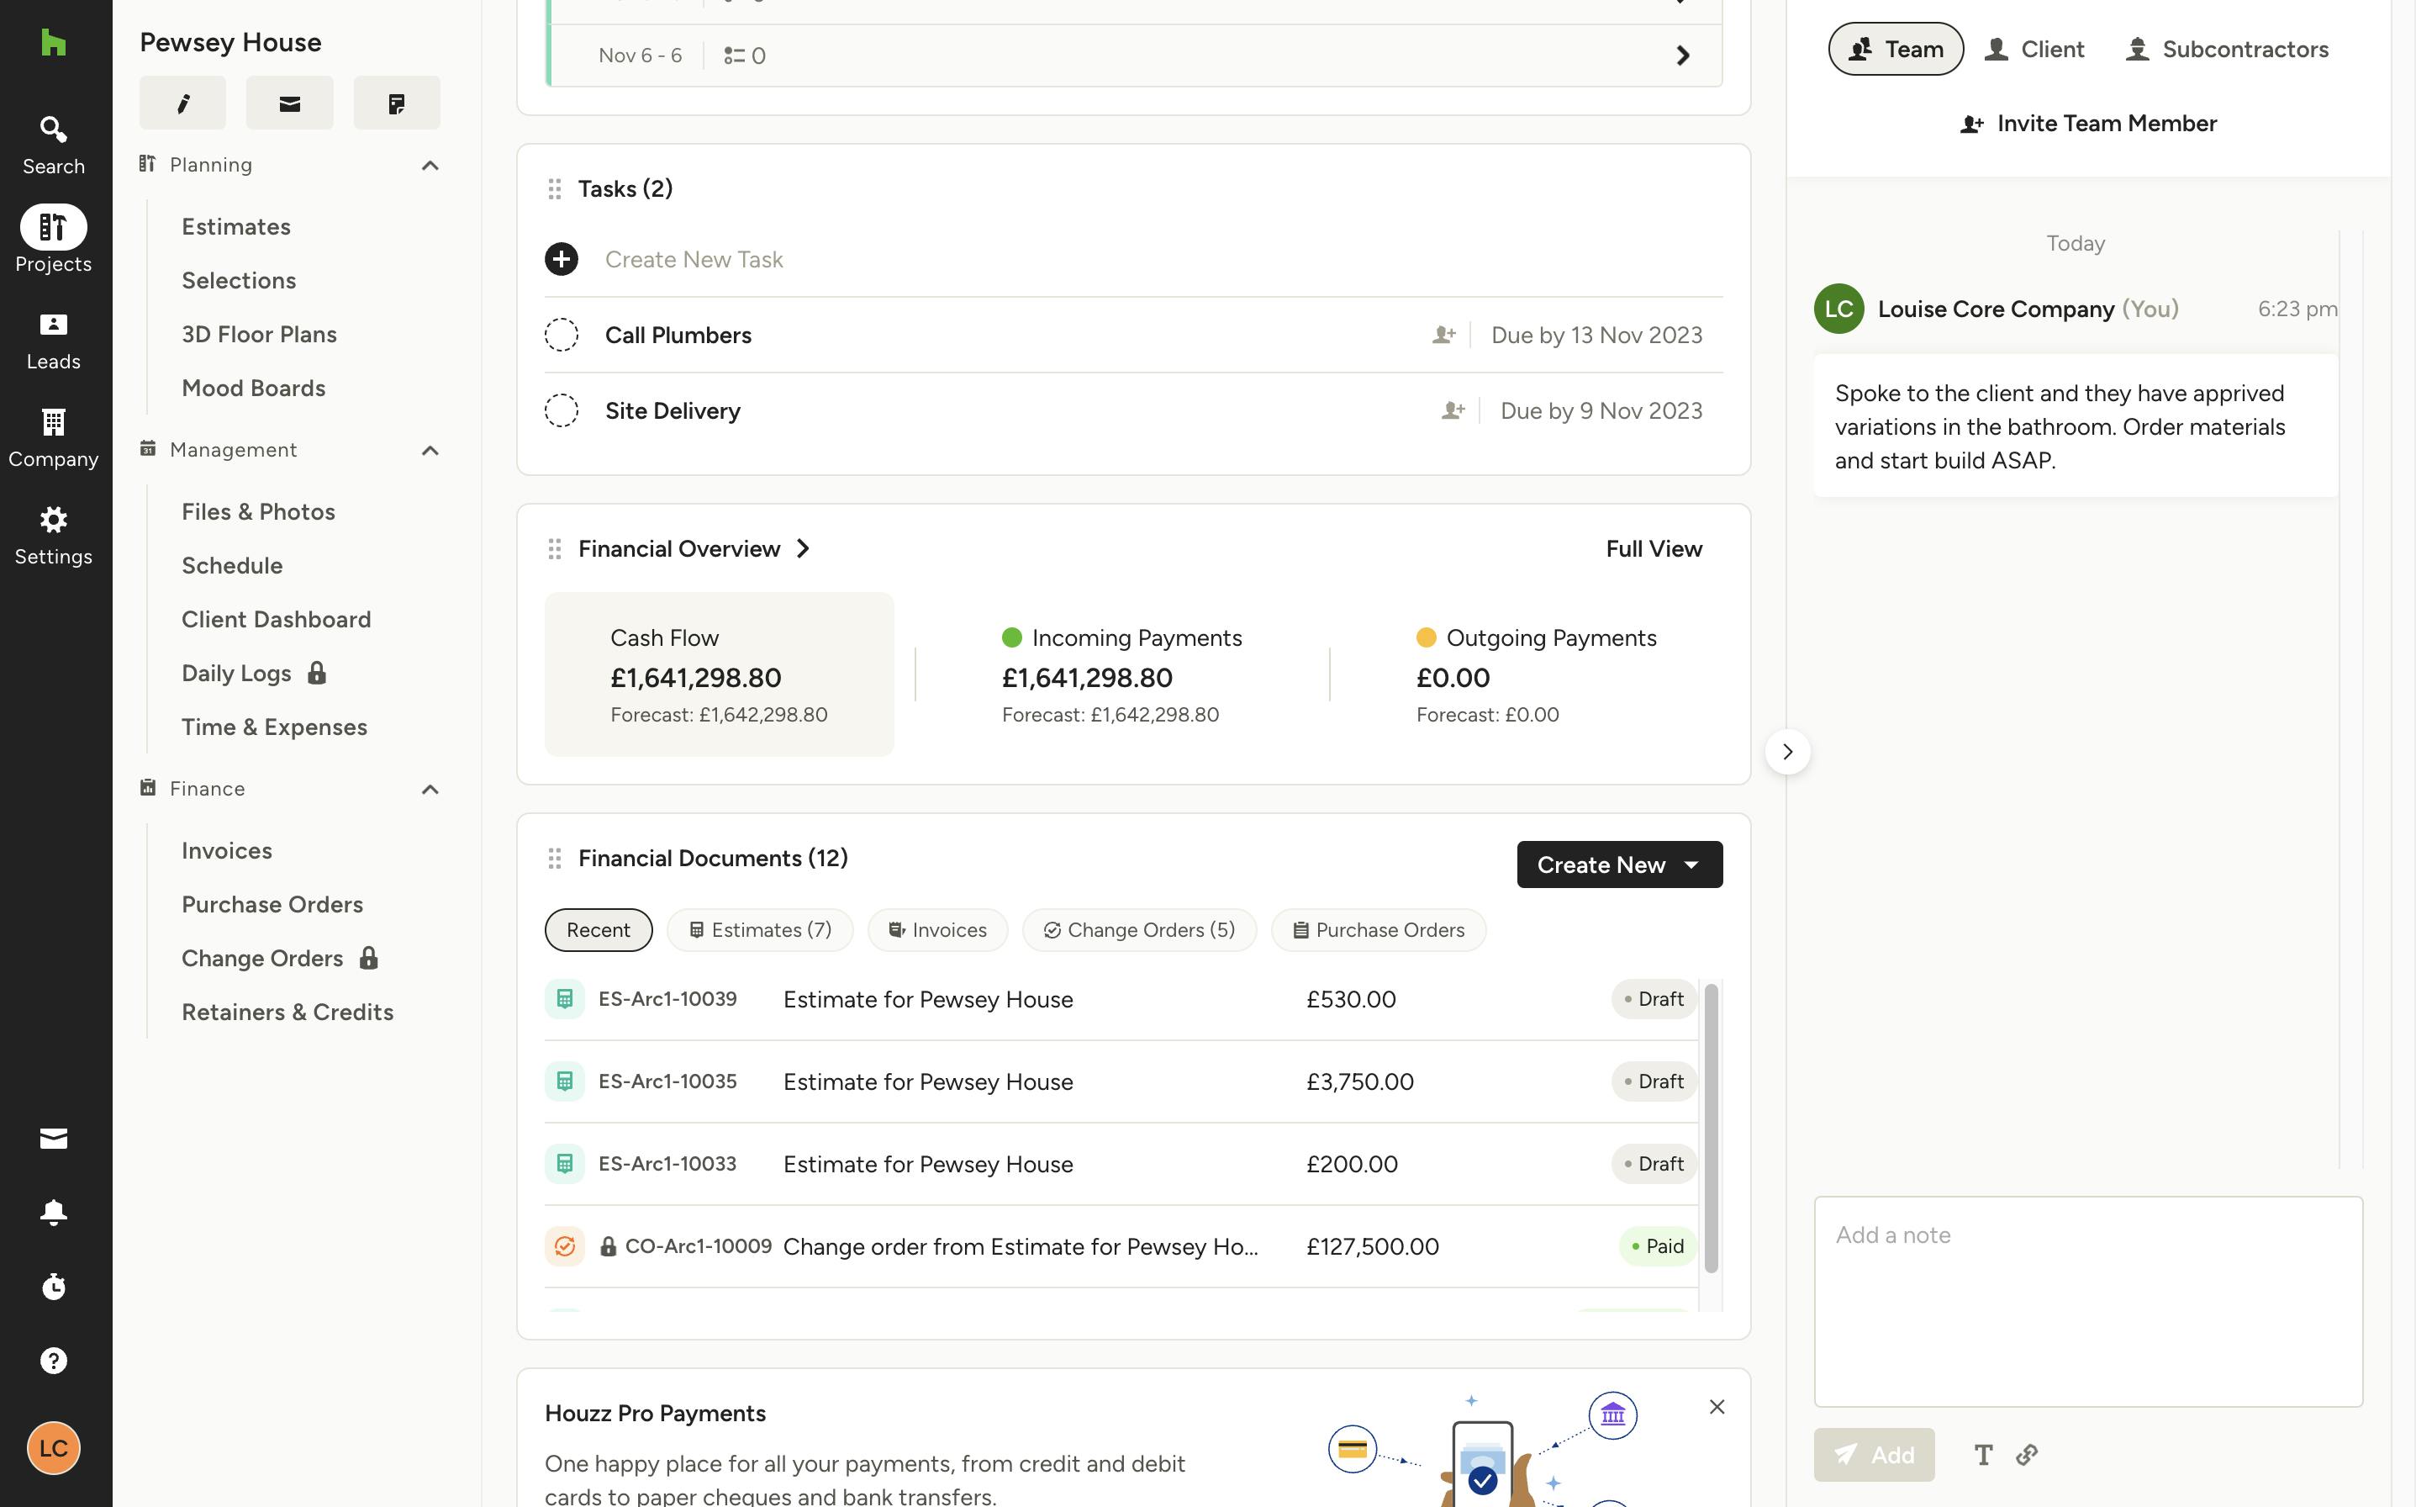Viewport: 2416px width, 1507px height.
Task: Open the Create New dropdown
Action: [1619, 865]
